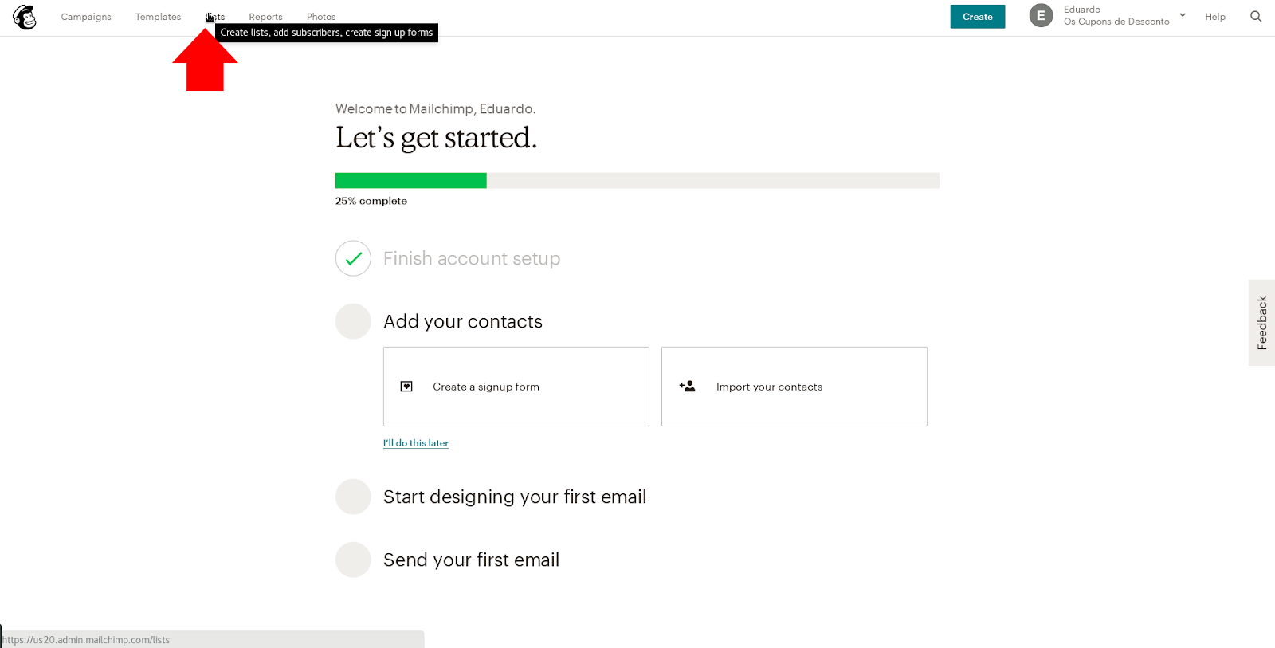Click the I'll do this later link

416,443
